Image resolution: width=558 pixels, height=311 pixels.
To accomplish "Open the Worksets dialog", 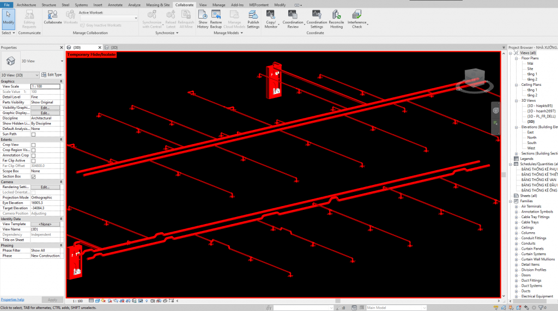I will [70, 17].
